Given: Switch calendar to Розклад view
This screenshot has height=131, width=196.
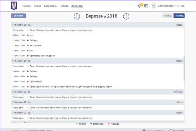Looking at the screenshot, I should (x=179, y=16).
